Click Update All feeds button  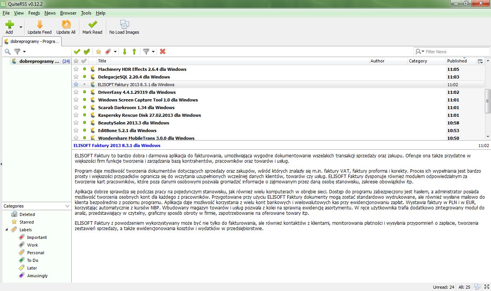click(x=66, y=27)
